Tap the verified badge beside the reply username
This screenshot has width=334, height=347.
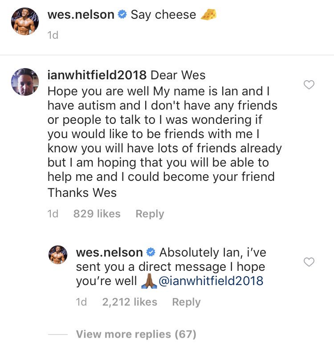tap(151, 252)
